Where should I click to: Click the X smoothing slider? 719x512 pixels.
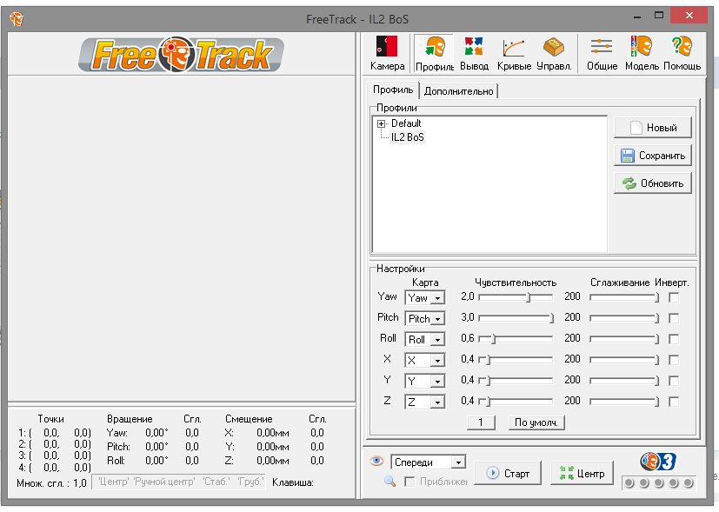(x=624, y=360)
